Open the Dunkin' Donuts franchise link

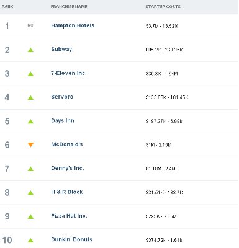click(x=71, y=239)
